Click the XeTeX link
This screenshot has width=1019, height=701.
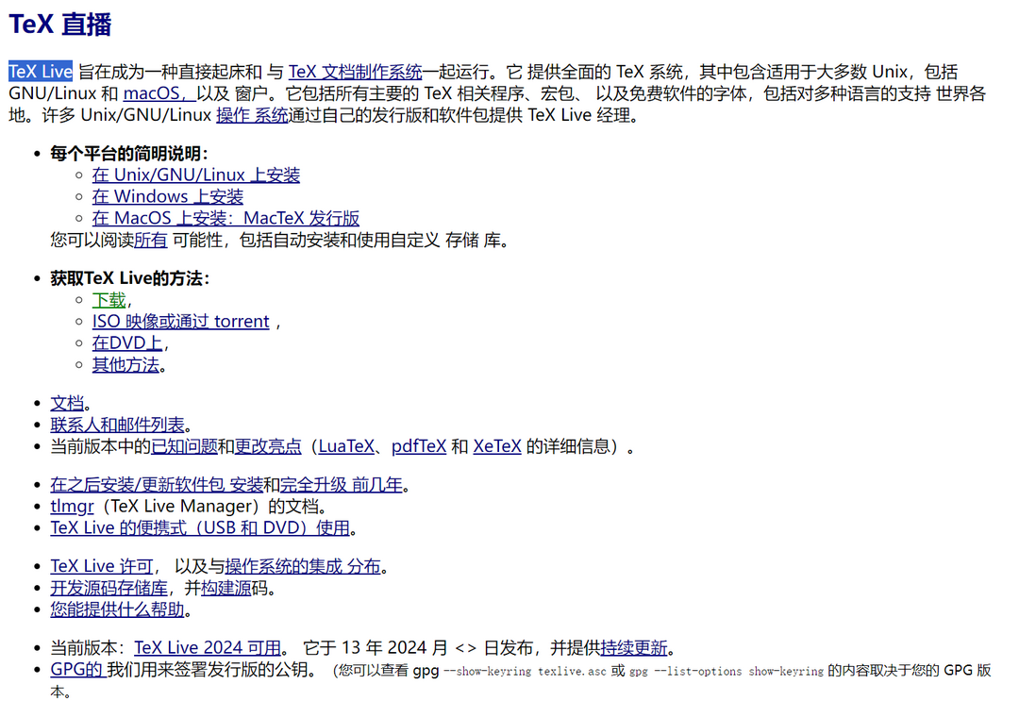pyautogui.click(x=497, y=447)
